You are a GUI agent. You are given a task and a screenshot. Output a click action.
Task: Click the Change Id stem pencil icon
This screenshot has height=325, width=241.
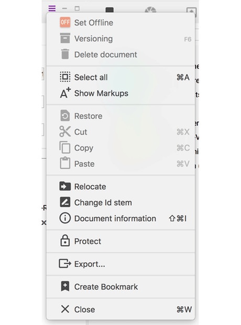click(65, 202)
